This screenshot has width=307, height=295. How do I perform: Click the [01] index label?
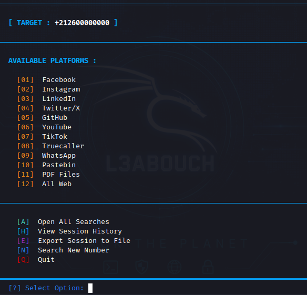(x=25, y=80)
